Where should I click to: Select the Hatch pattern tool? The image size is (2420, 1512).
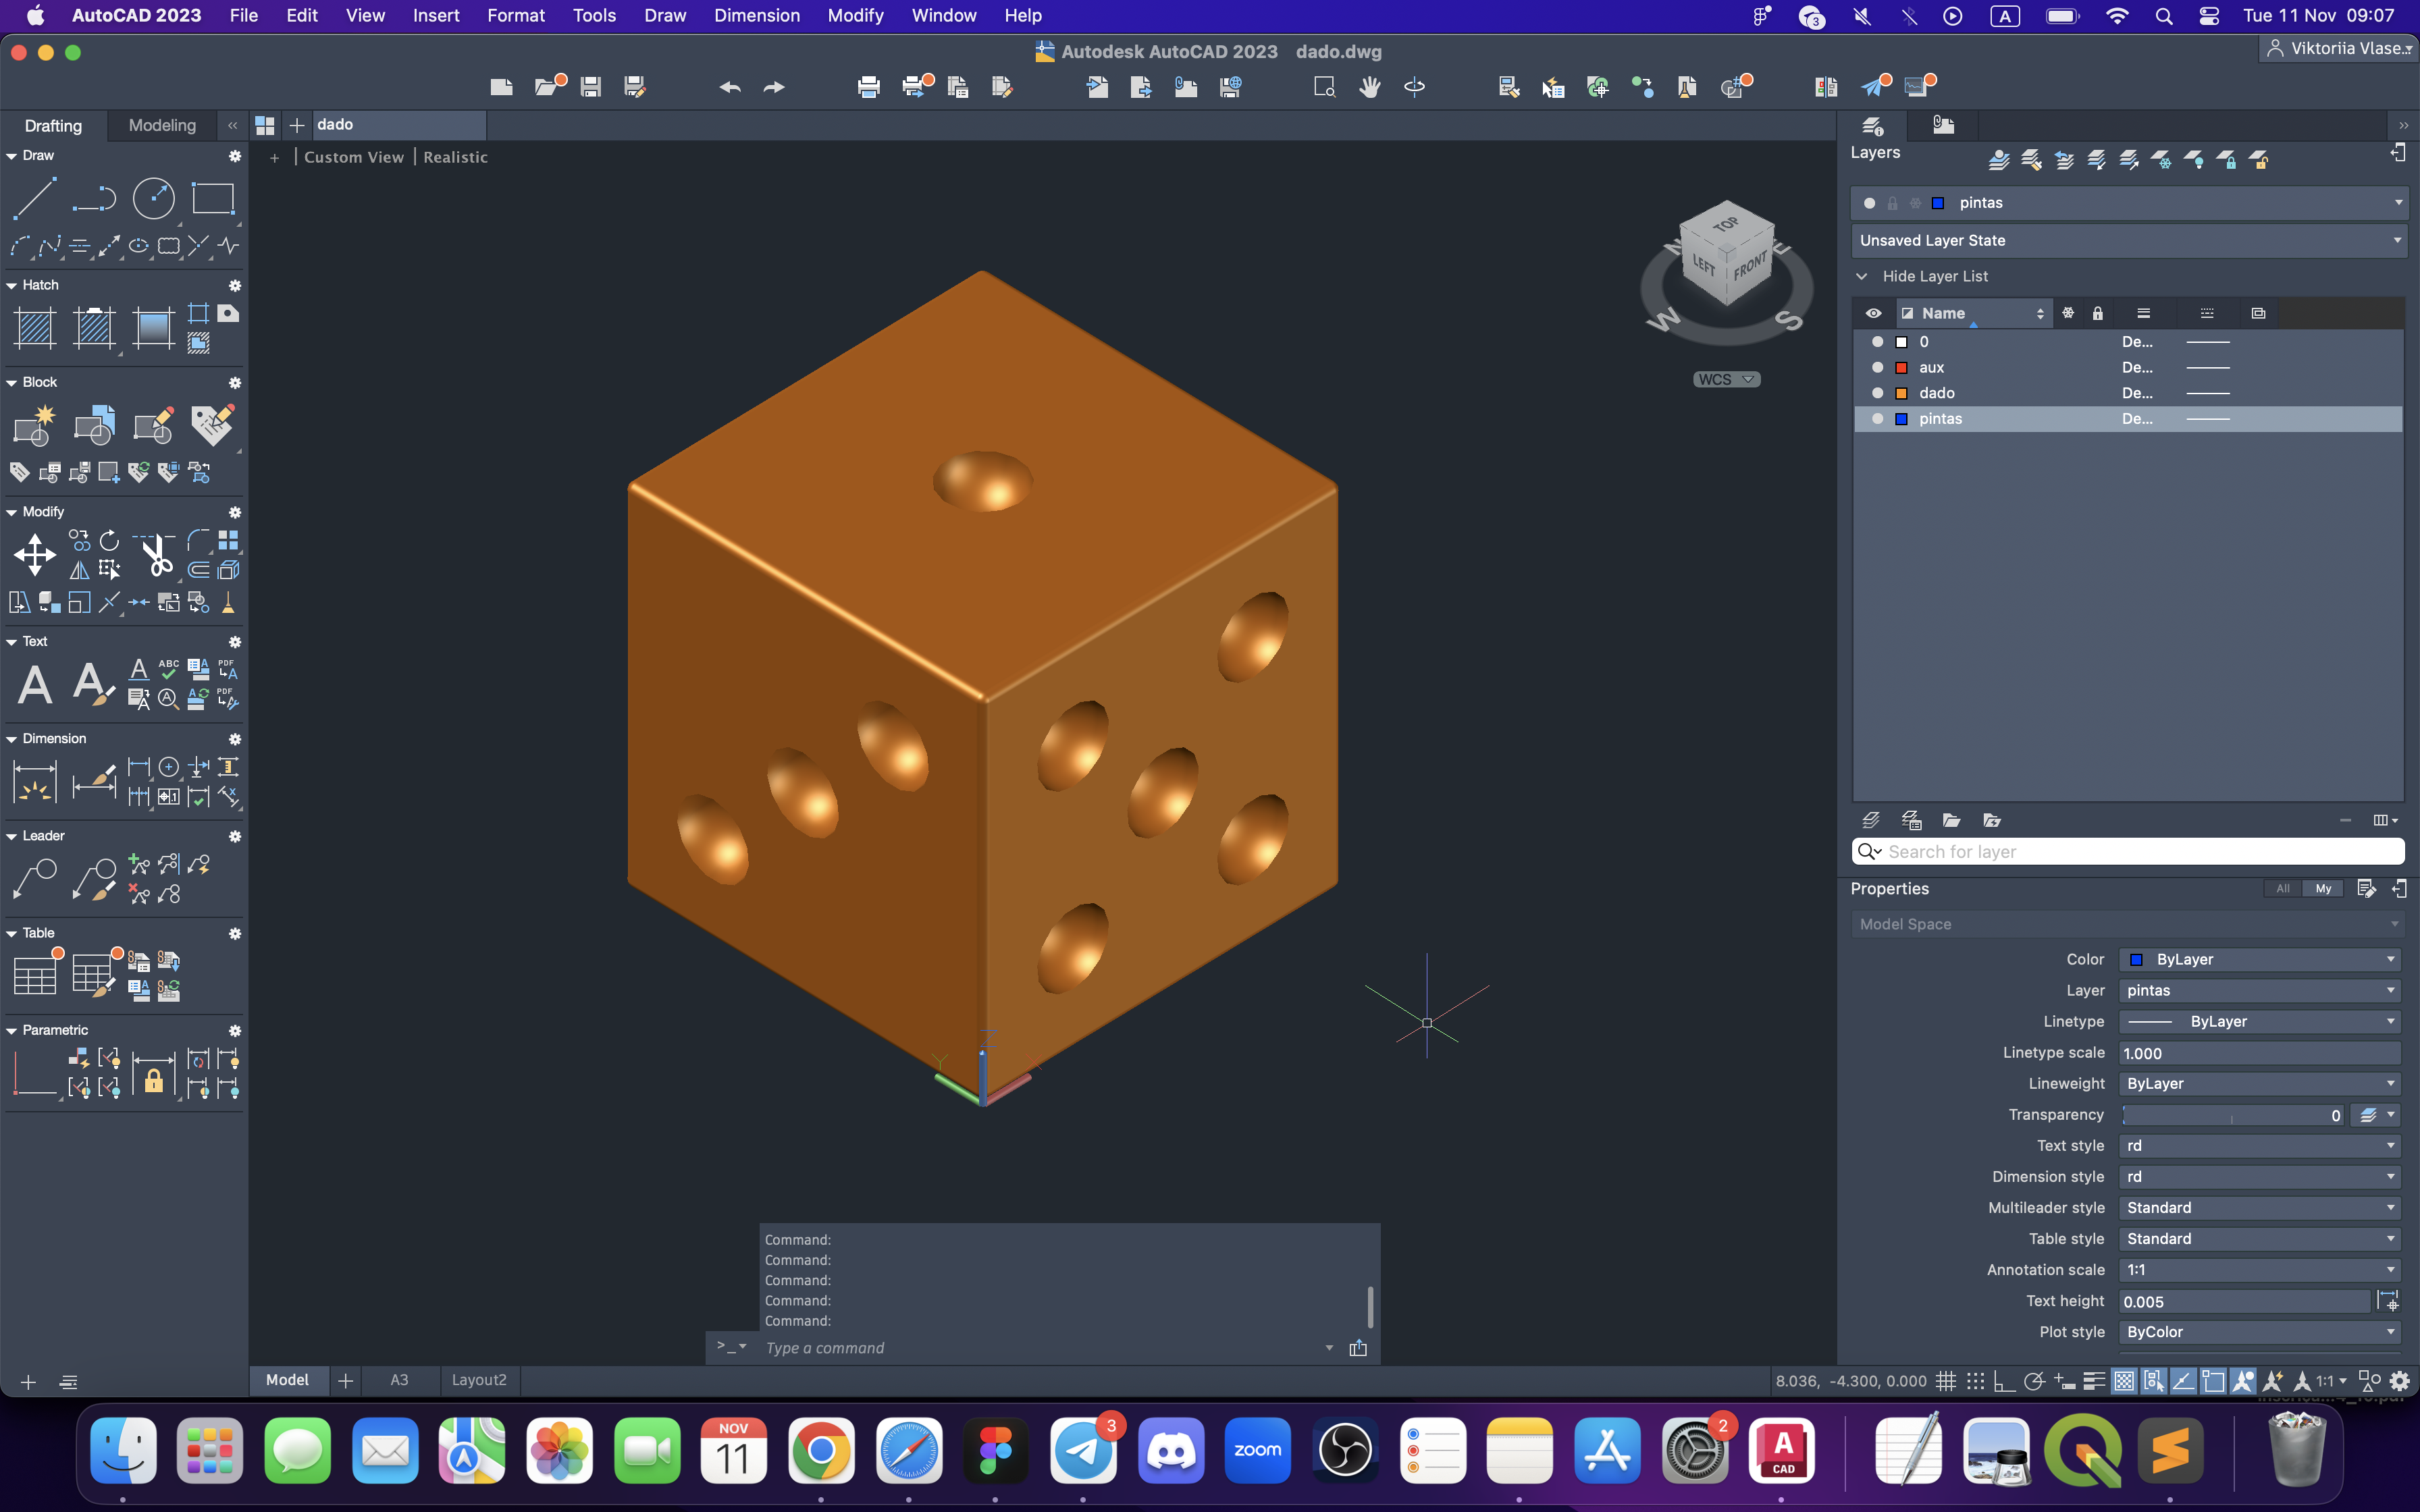pyautogui.click(x=34, y=328)
